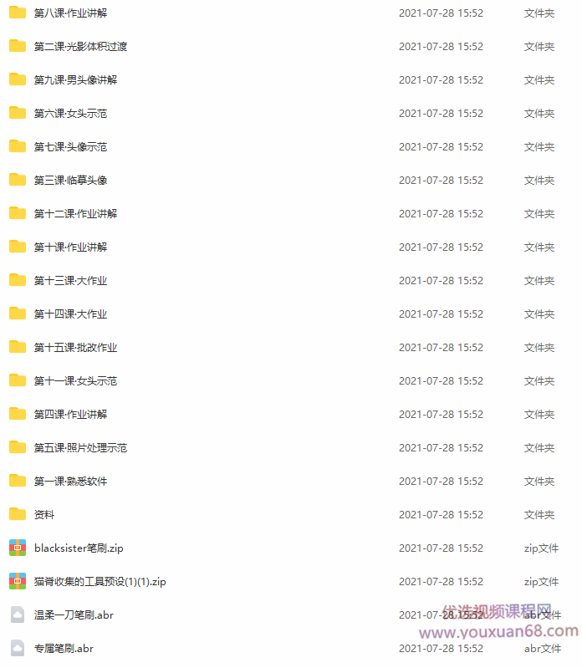
Task: Click the blacksister笔刷.zip archive icon
Action: click(18, 548)
